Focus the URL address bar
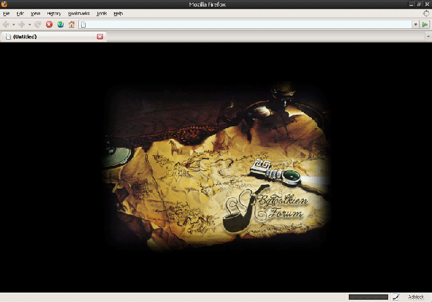432x302 pixels. click(245, 24)
